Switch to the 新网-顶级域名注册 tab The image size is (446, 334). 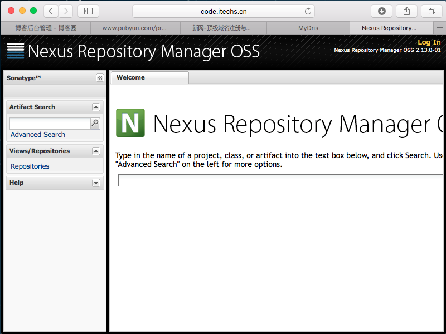pos(224,28)
